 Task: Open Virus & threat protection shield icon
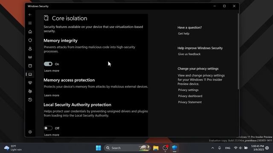30,40
